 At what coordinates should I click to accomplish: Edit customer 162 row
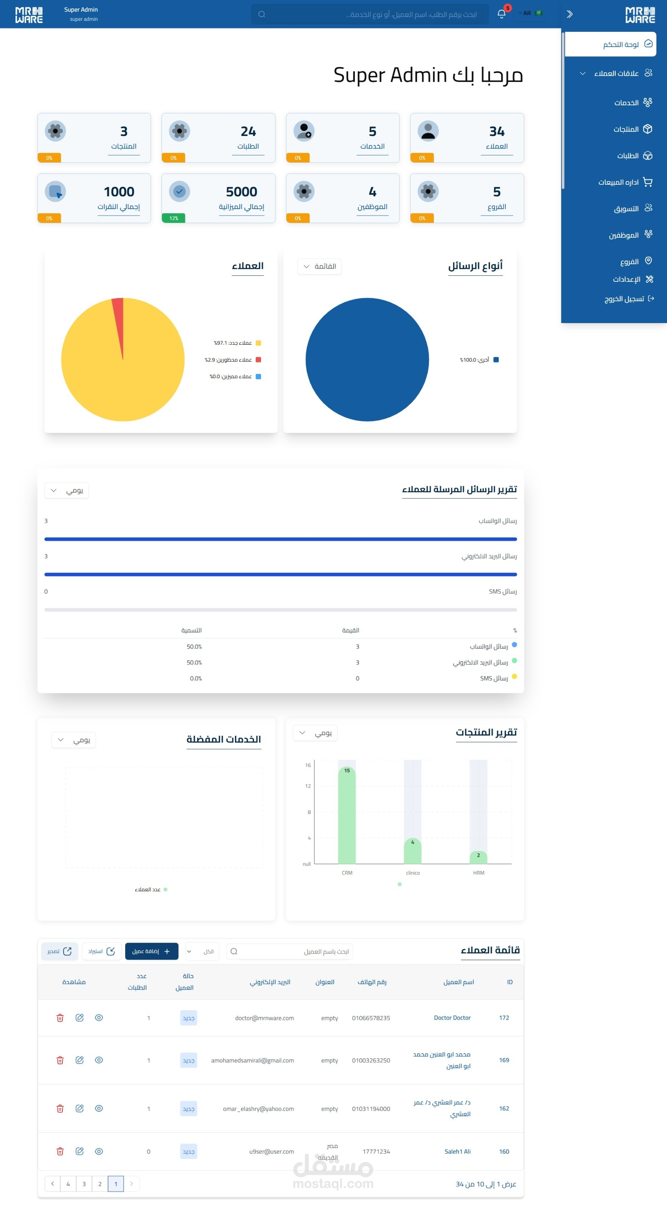pyautogui.click(x=79, y=1109)
